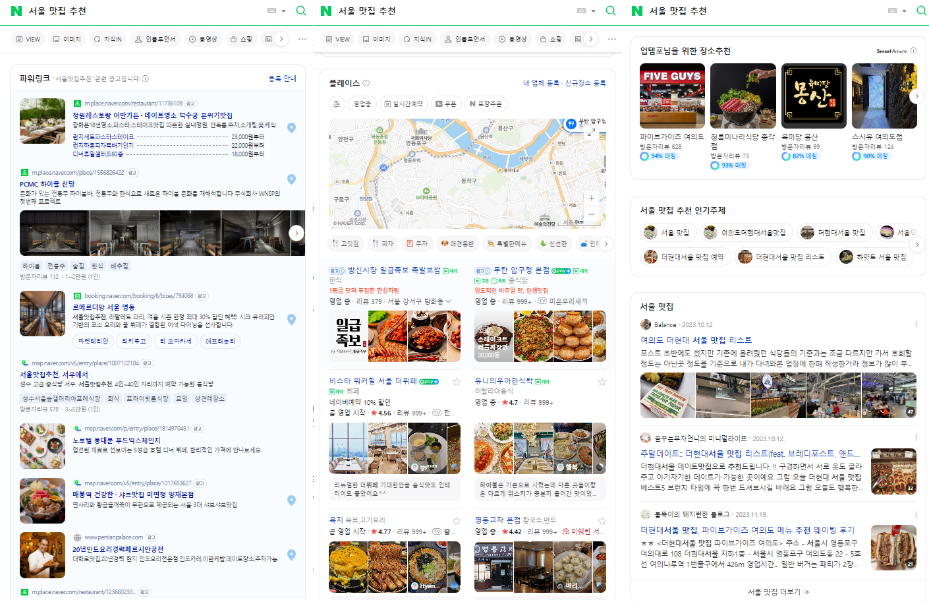The image size is (929, 604).
Task: Save 명동교자 본점 with the star icon
Action: point(602,521)
